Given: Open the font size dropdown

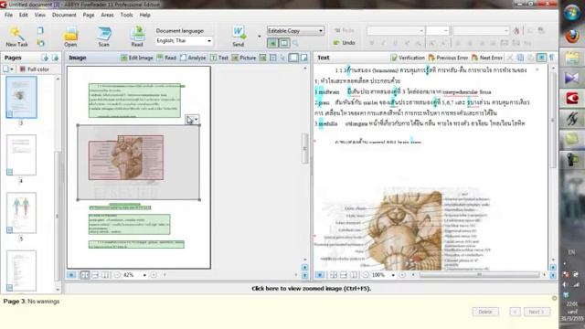Looking at the screenshot, I should point(445,30).
